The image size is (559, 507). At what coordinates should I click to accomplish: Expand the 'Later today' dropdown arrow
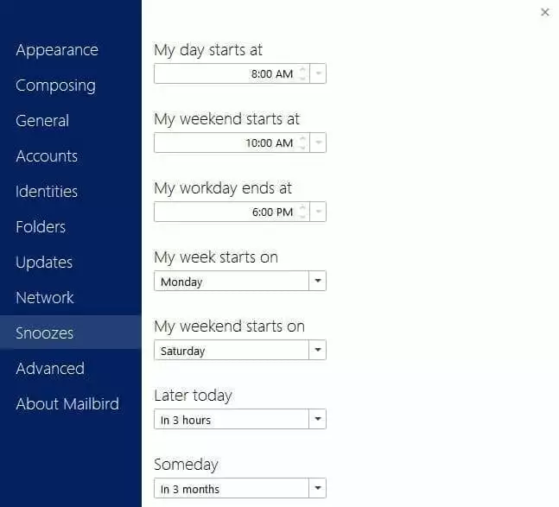click(318, 420)
